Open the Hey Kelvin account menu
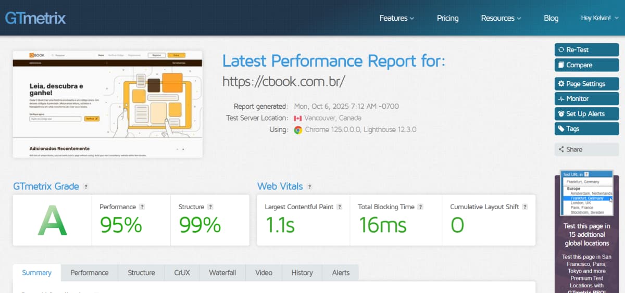Screen dimensions: 625x293 point(599,18)
